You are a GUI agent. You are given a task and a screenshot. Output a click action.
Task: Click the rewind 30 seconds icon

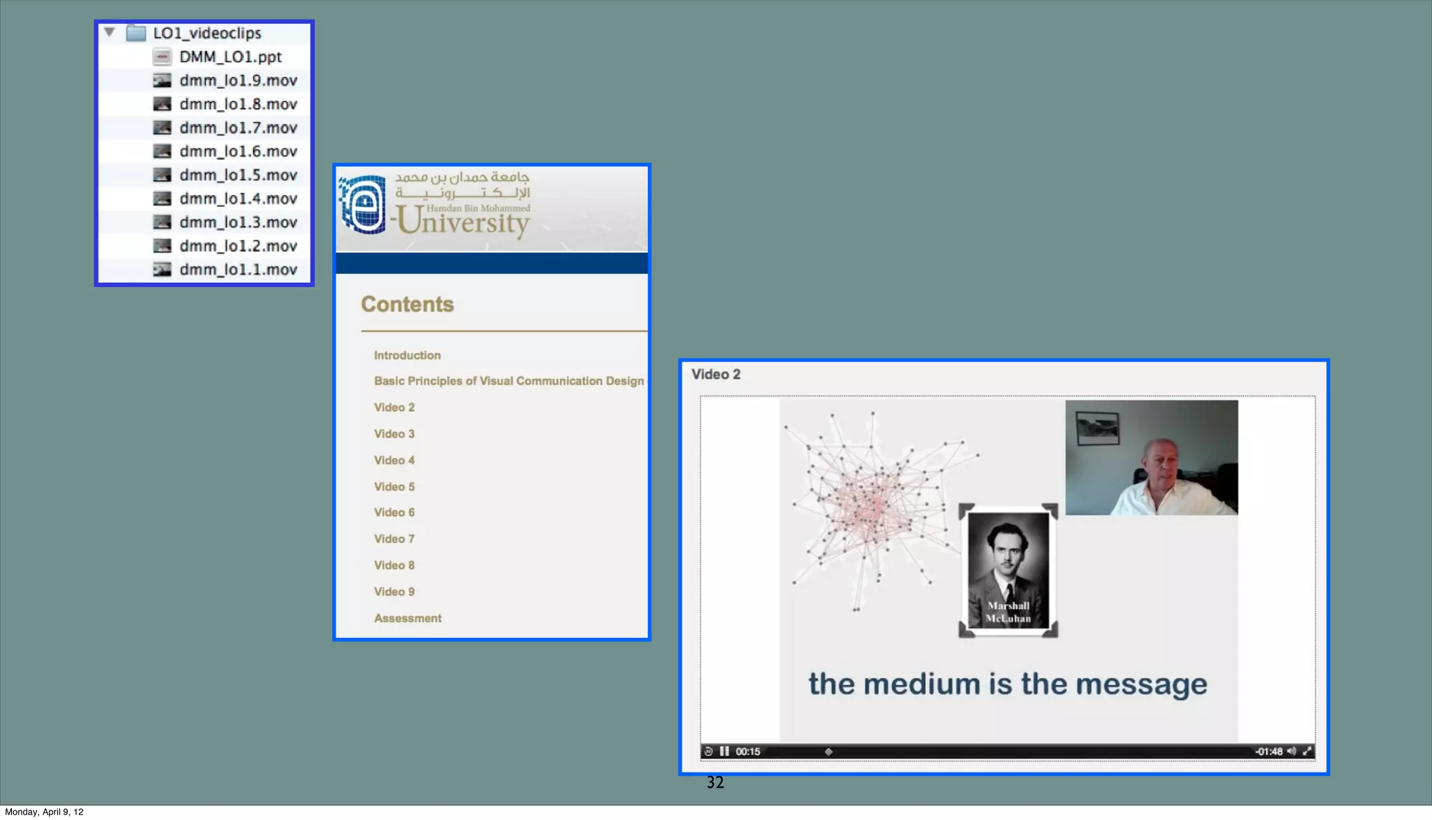pos(708,751)
